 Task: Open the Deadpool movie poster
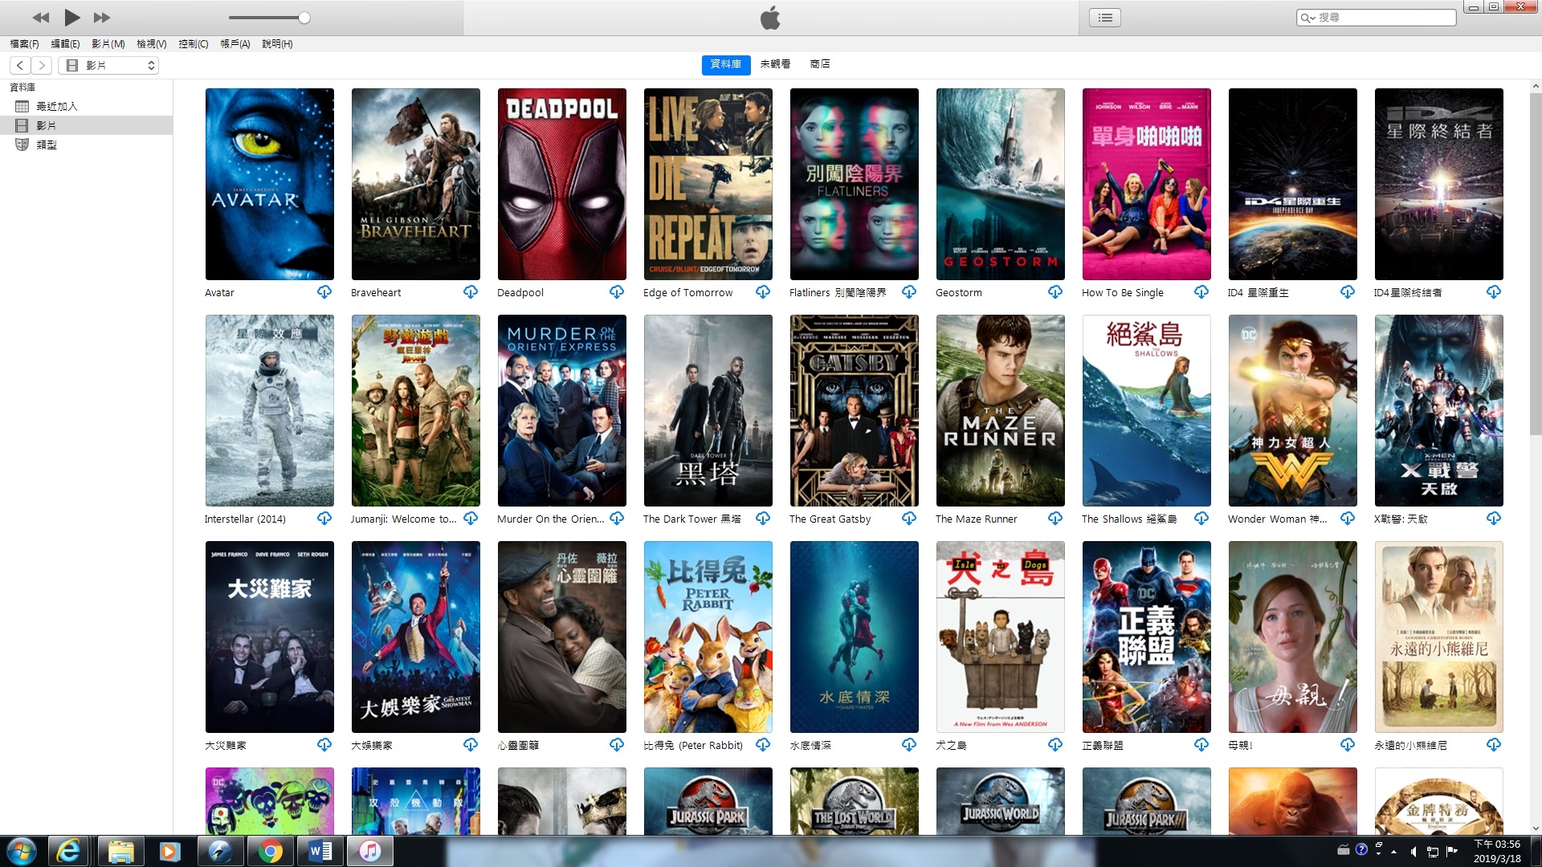click(x=562, y=184)
